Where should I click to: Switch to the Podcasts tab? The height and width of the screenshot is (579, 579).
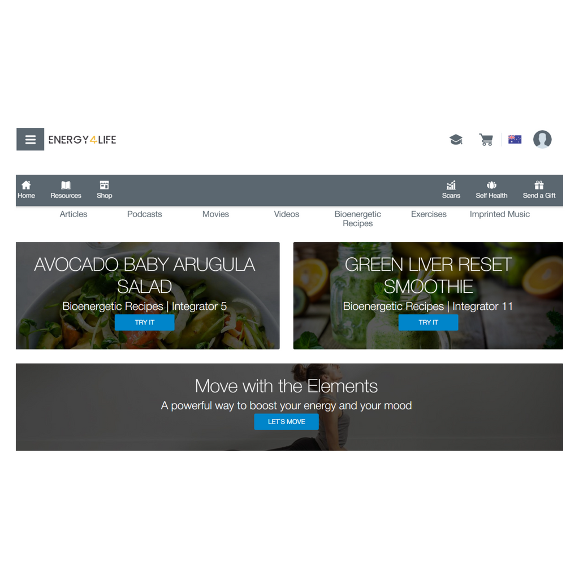(x=144, y=214)
